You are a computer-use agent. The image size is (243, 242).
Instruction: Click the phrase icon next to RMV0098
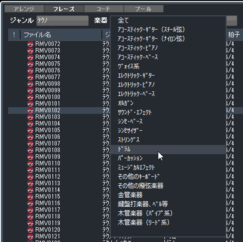(x=30, y=84)
